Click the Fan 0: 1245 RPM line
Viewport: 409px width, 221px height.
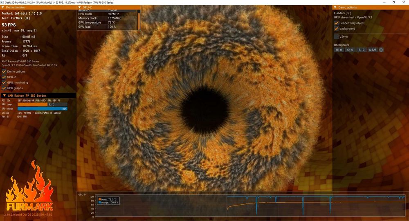pos(14,117)
